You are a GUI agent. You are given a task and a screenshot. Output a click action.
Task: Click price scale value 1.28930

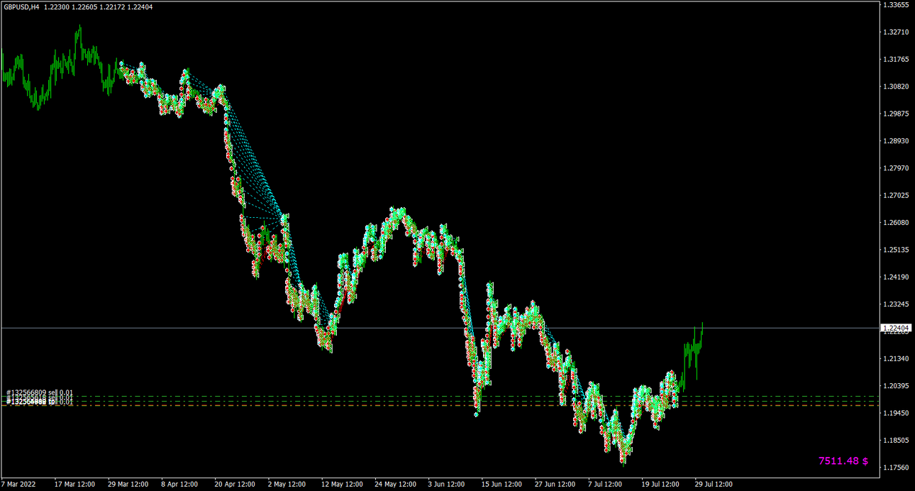pyautogui.click(x=896, y=141)
